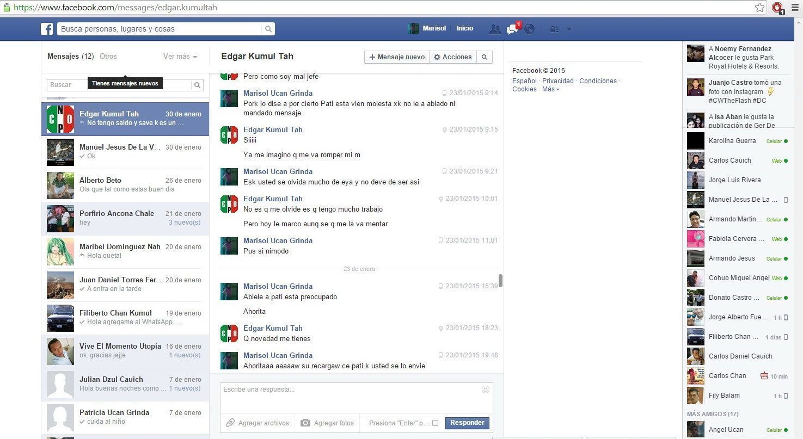Chat with Cohuo Miguel Angel in sidebar
This screenshot has height=439, width=803.
[x=738, y=278]
